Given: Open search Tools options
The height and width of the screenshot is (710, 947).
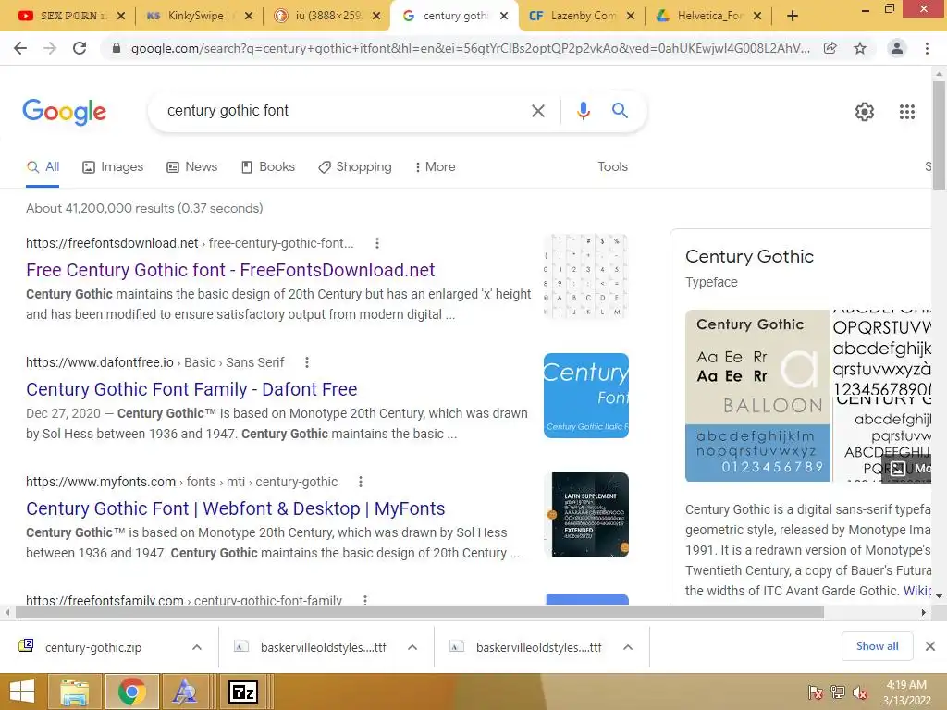Looking at the screenshot, I should 612,167.
